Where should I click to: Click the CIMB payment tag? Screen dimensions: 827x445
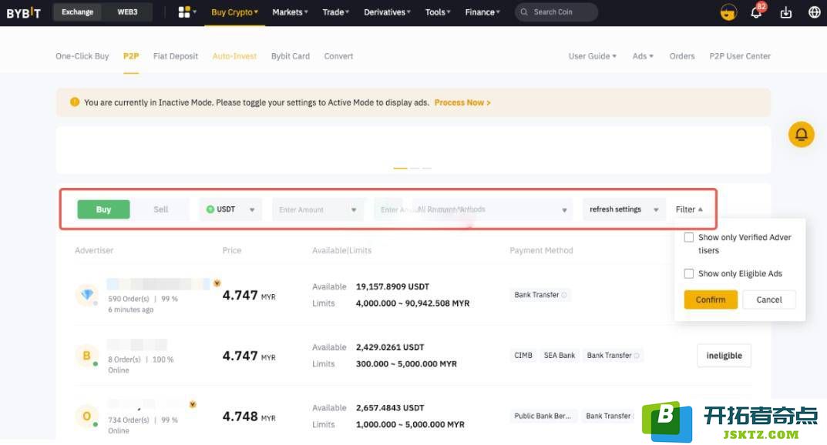[x=523, y=356]
